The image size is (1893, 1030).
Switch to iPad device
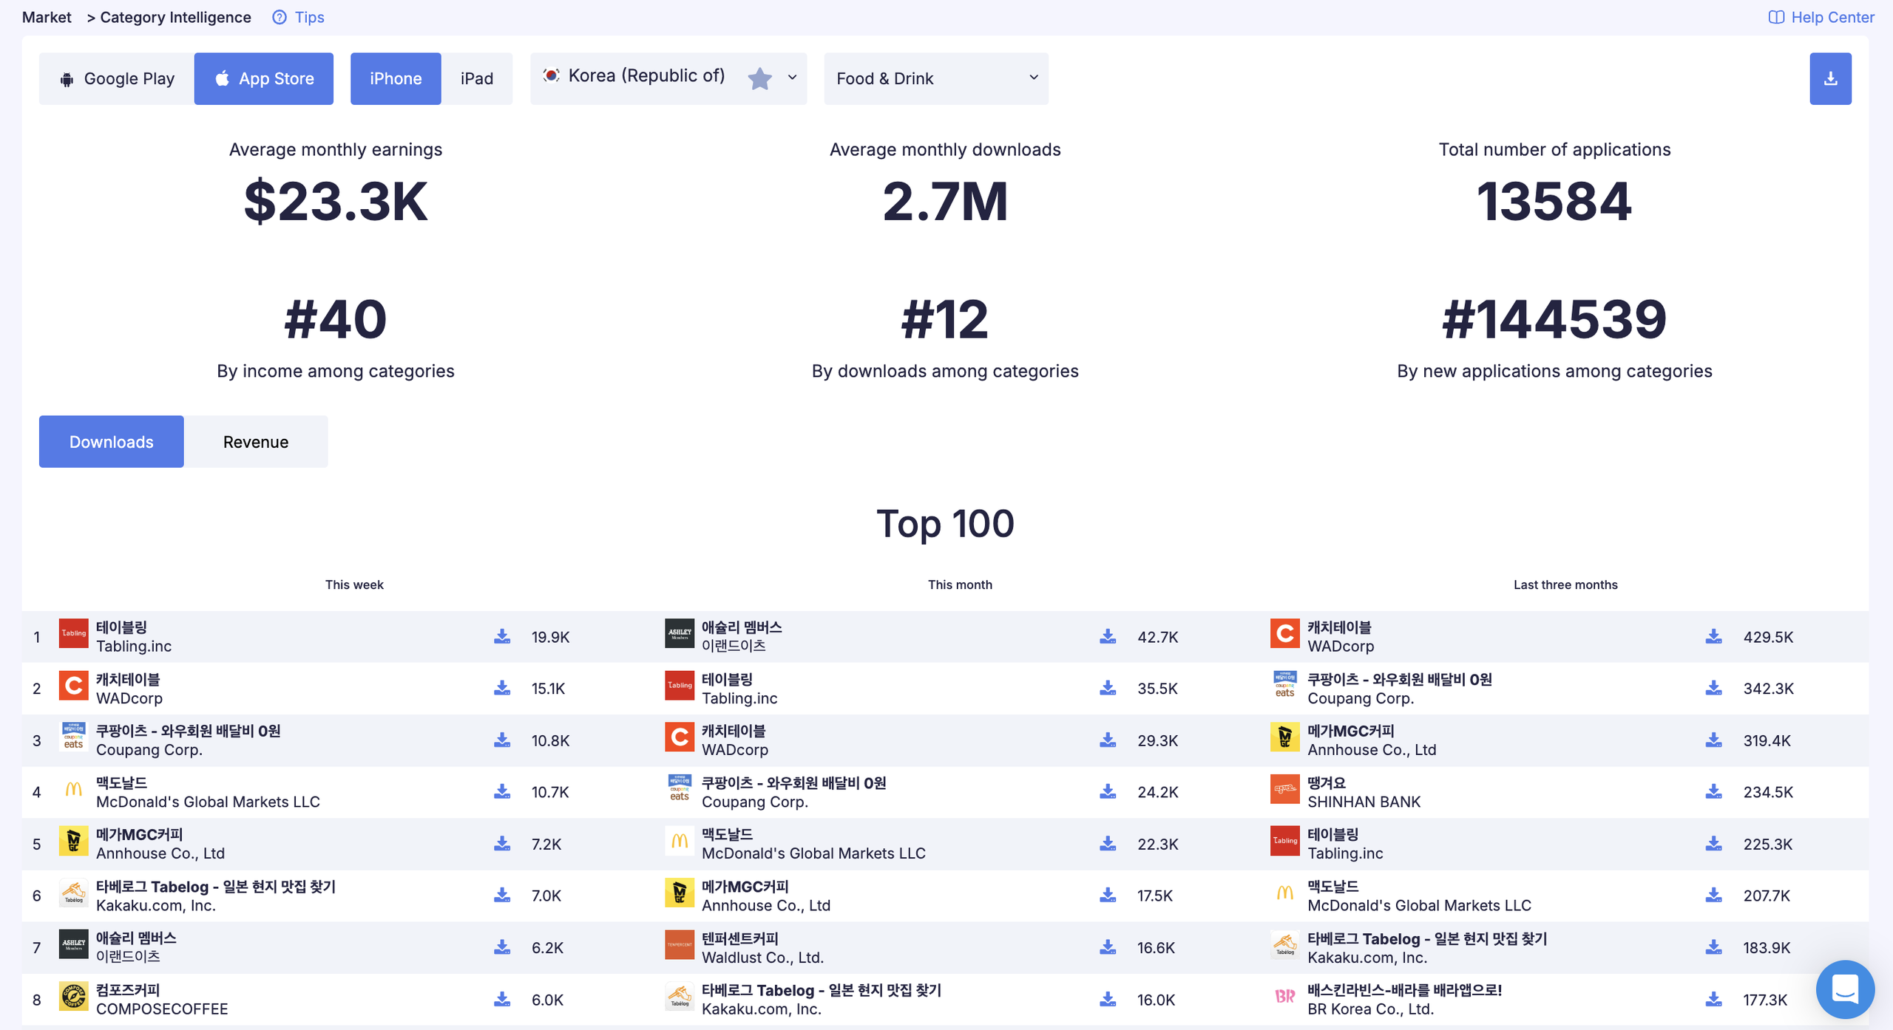click(x=477, y=78)
